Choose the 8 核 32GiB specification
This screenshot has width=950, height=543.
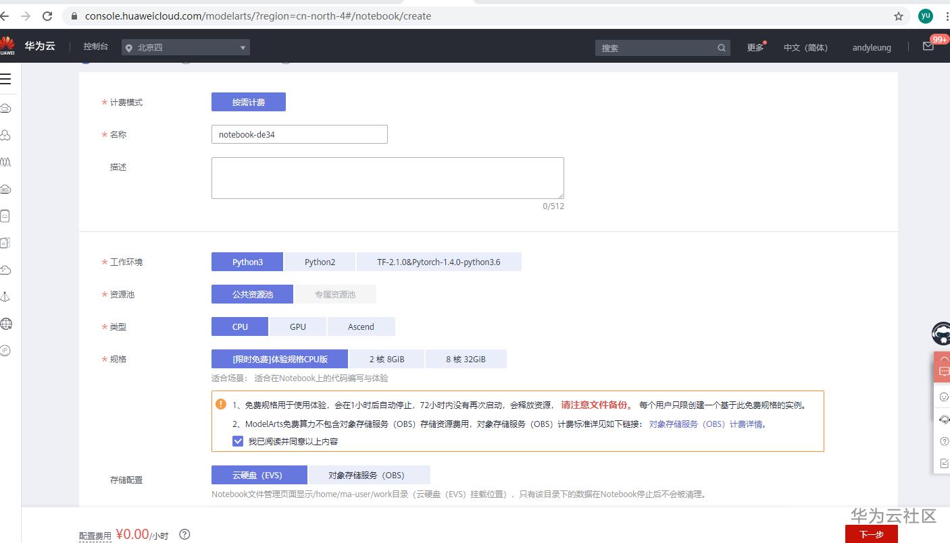pos(466,359)
